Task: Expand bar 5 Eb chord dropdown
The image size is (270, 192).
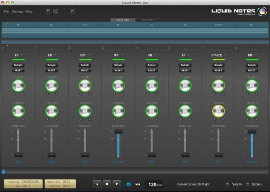Action: pos(155,55)
